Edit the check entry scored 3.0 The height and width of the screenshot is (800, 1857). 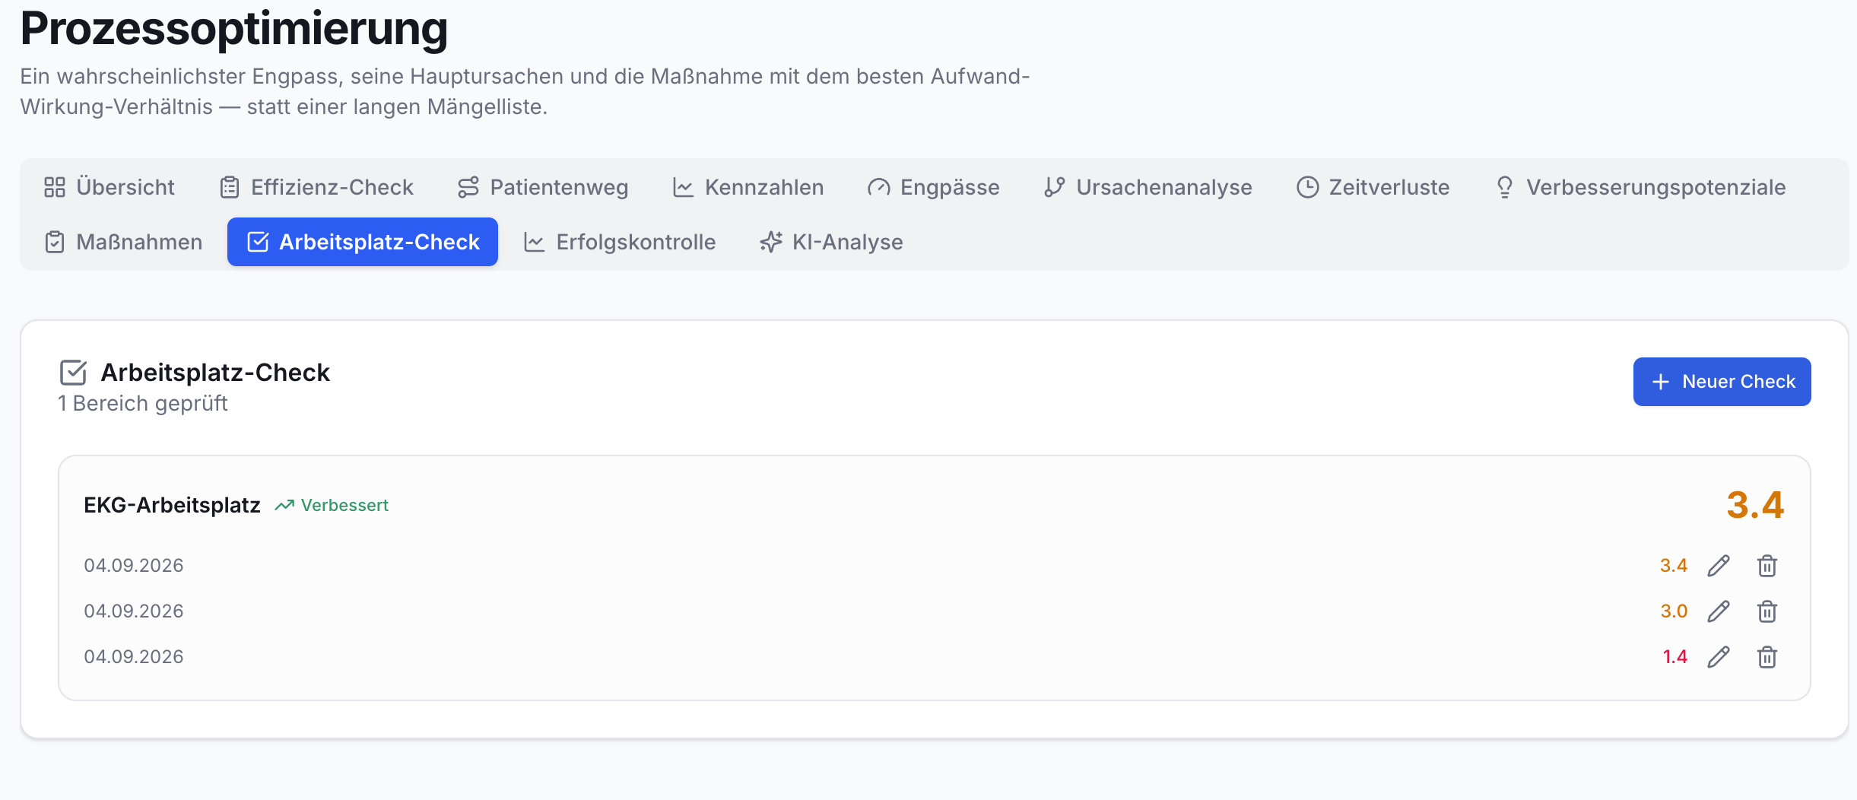pos(1719,611)
